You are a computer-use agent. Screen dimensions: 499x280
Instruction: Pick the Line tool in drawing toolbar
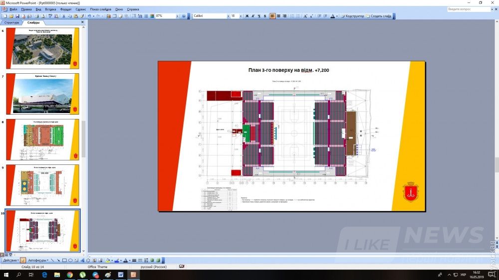pyautogui.click(x=52, y=260)
